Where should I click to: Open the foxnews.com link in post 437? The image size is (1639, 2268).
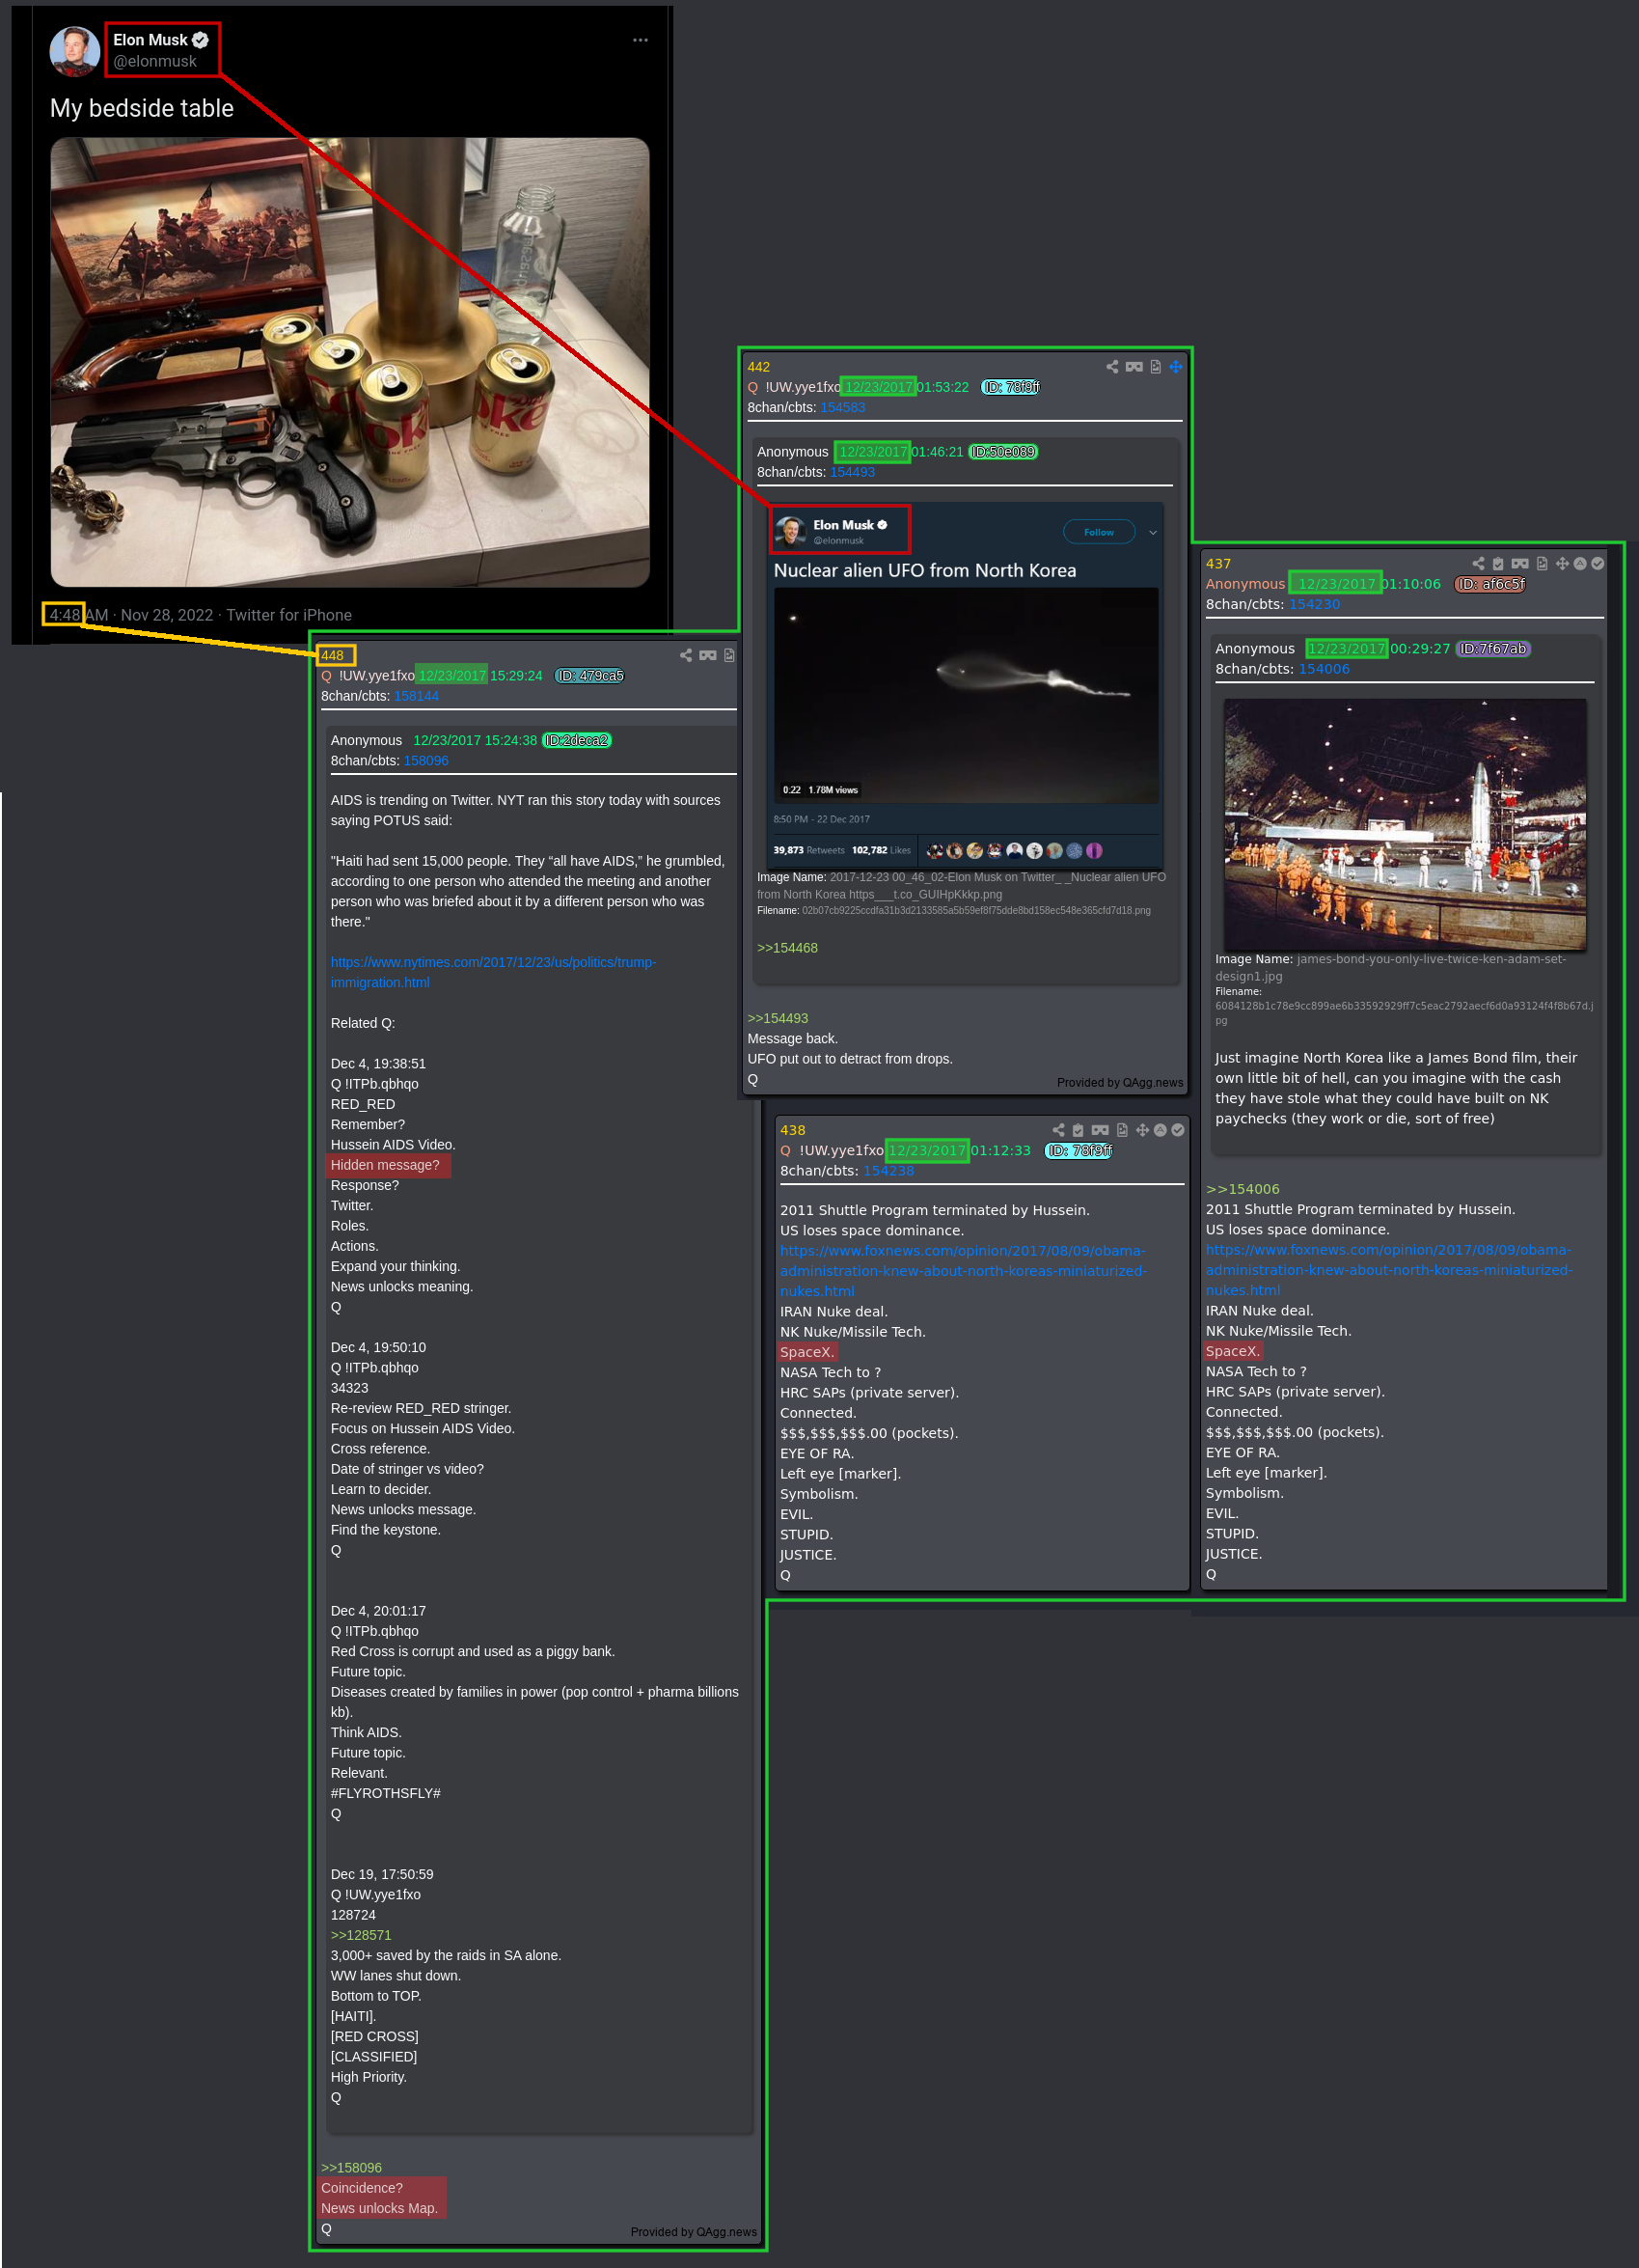pyautogui.click(x=1389, y=1270)
